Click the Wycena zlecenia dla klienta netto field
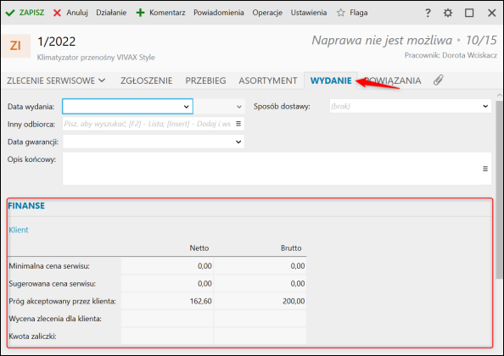 (x=167, y=319)
